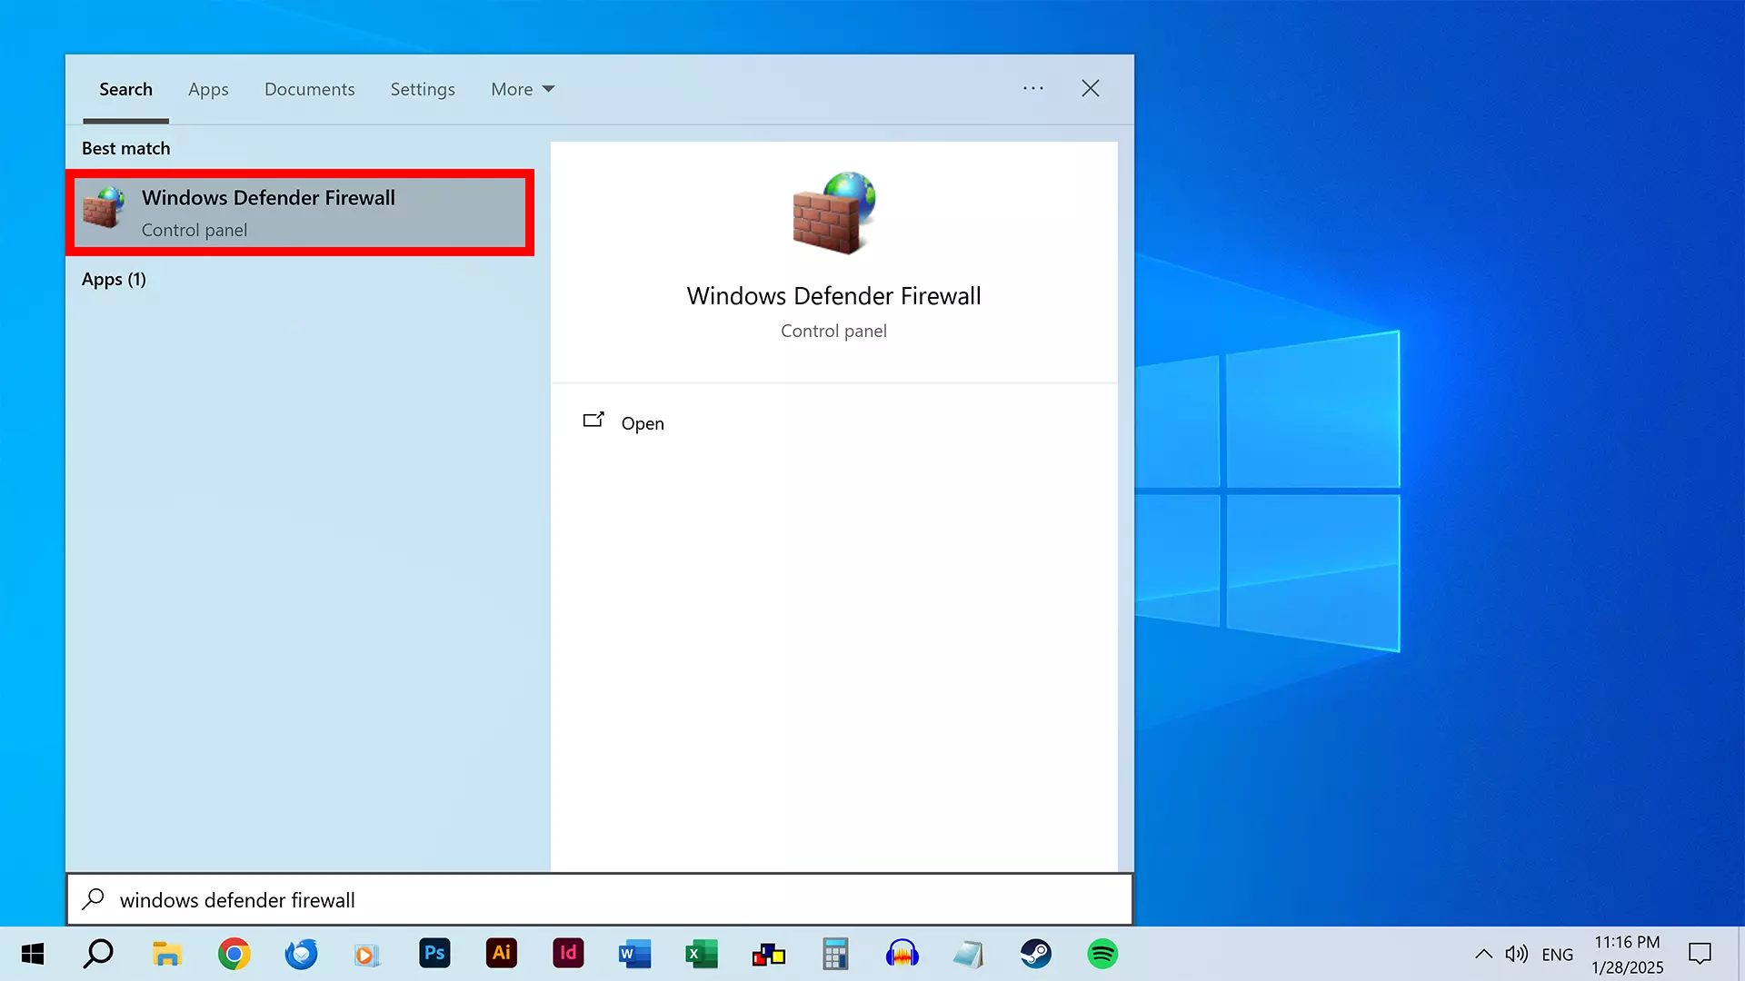Show hidden system tray icons
Screen dimensions: 1745x981
(x=1483, y=954)
